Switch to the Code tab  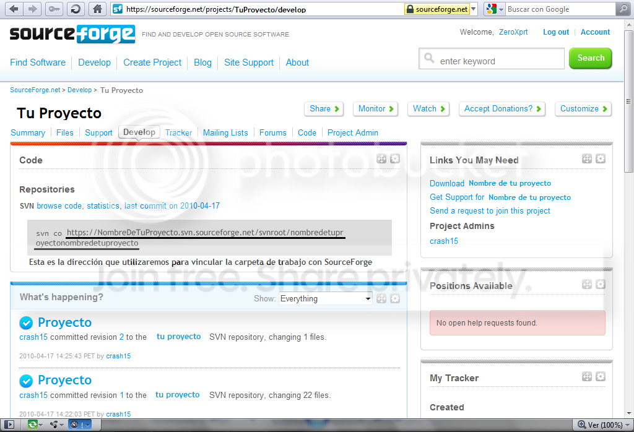tap(307, 132)
